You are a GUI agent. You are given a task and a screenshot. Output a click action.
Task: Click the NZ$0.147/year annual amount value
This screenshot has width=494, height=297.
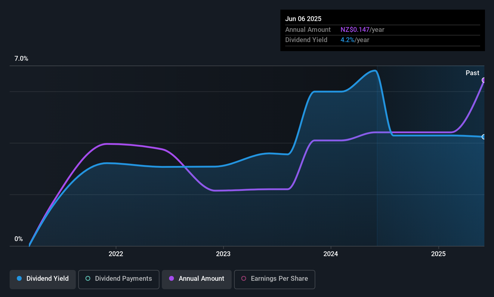click(x=362, y=29)
